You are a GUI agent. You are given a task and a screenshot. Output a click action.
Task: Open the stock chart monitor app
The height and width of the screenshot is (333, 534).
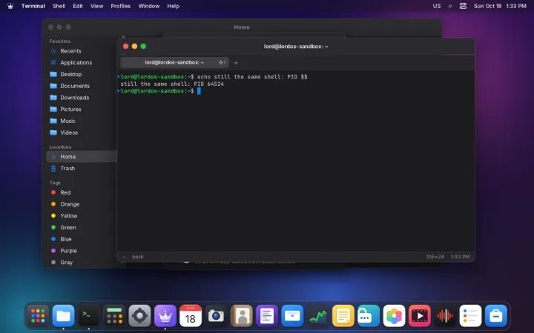317,316
